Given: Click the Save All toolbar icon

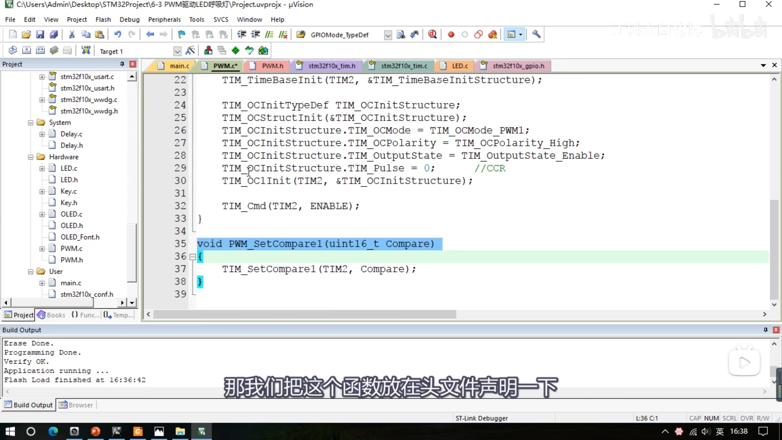Looking at the screenshot, I should [54, 35].
